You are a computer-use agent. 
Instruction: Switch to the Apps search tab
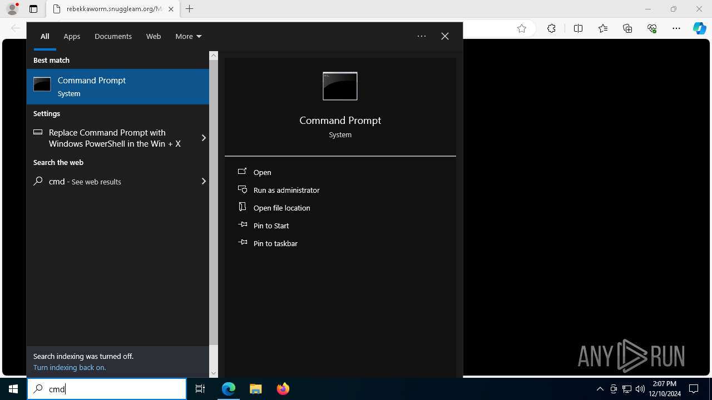point(72,36)
